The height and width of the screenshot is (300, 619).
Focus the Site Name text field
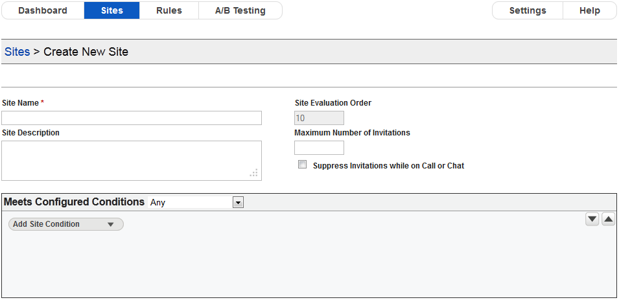132,118
